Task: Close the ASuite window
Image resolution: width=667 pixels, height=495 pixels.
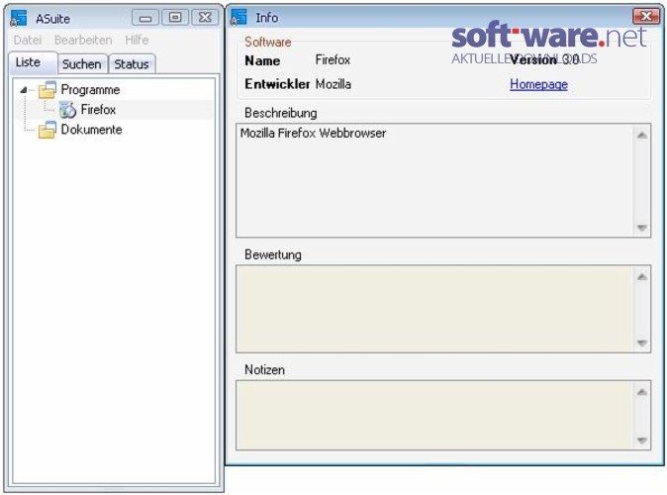Action: (205, 18)
